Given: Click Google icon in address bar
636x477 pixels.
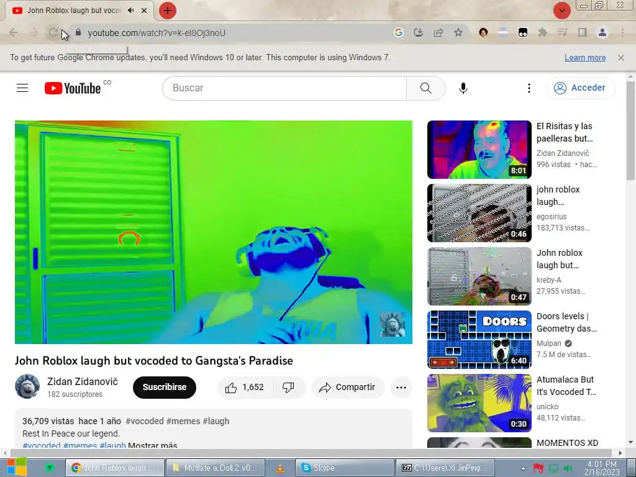Looking at the screenshot, I should click(x=398, y=32).
